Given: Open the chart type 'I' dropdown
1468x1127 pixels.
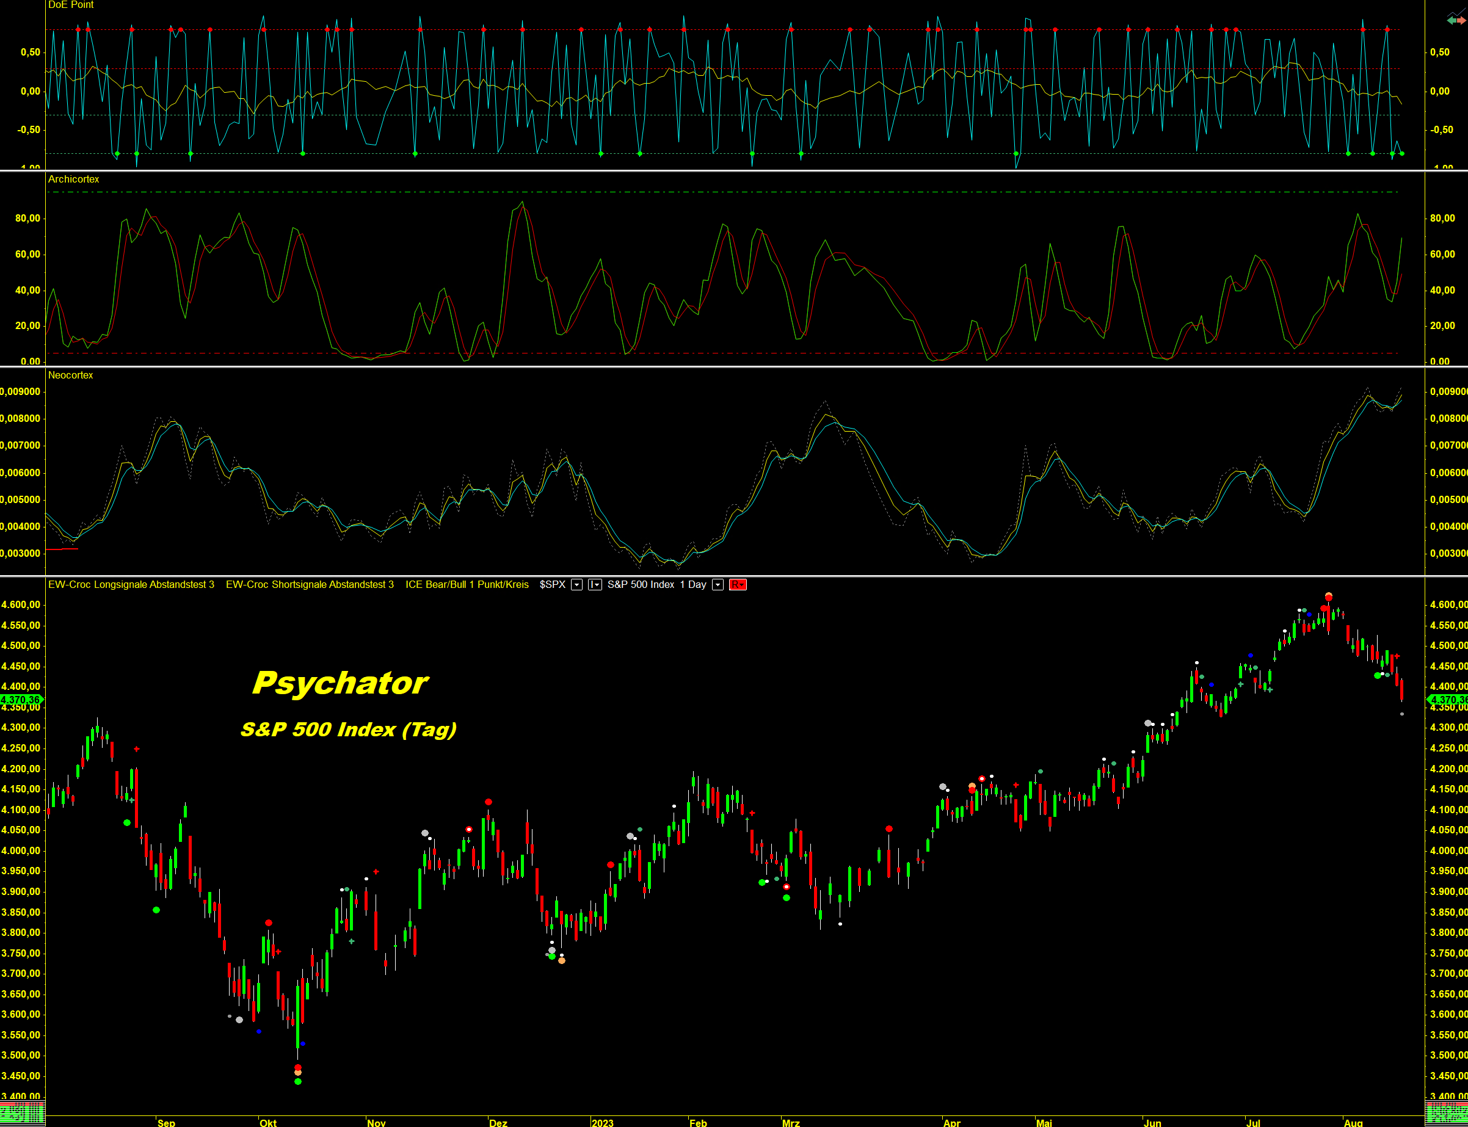Looking at the screenshot, I should click(x=594, y=585).
